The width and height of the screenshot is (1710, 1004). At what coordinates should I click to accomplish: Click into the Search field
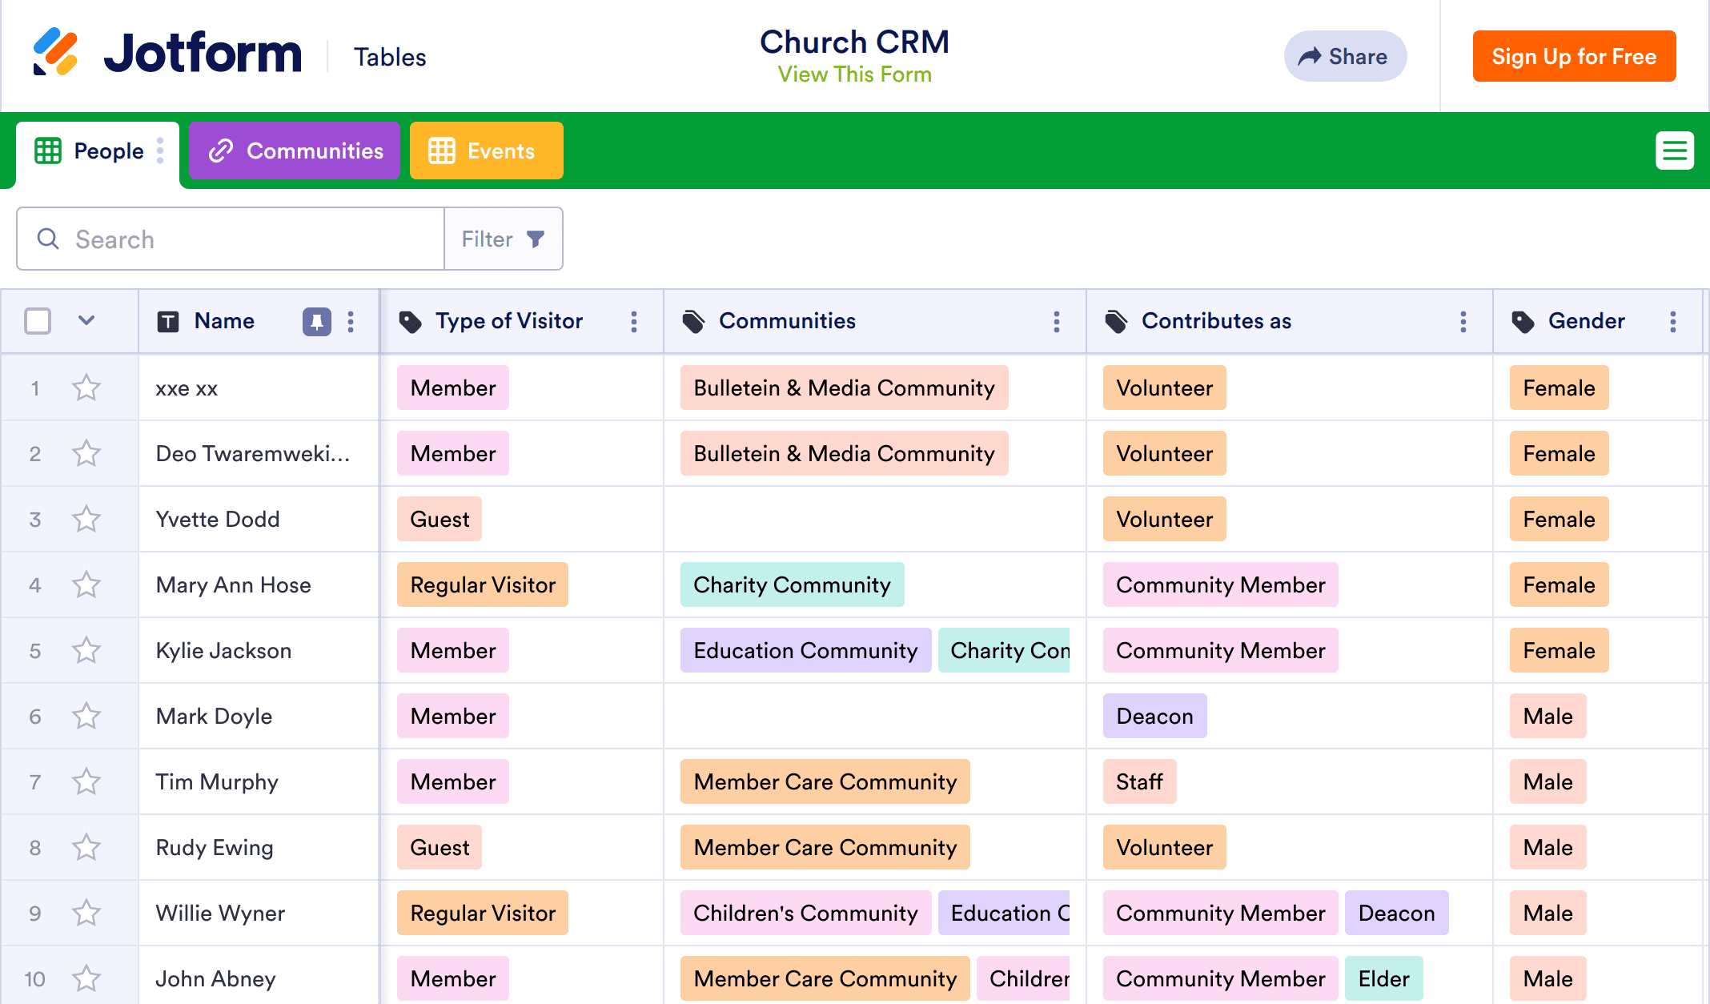click(240, 239)
